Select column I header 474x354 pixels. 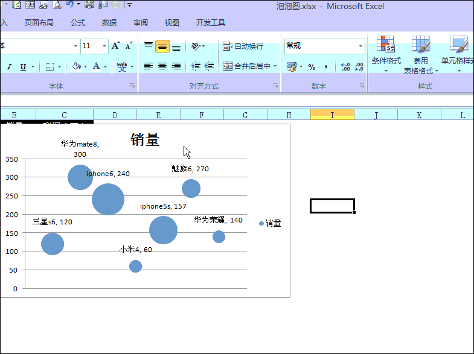click(332, 115)
